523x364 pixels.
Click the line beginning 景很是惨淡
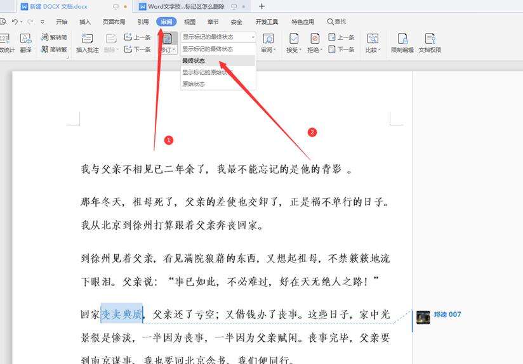(x=235, y=337)
